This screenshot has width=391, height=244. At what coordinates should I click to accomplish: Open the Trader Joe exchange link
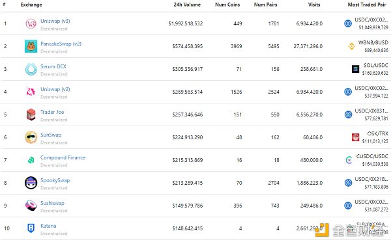click(52, 112)
